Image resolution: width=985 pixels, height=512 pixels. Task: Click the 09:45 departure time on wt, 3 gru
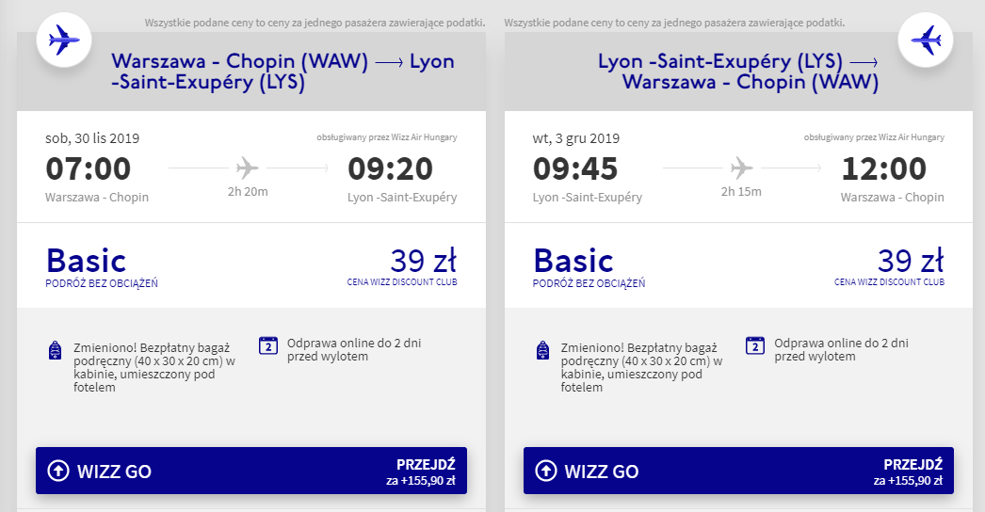(575, 168)
